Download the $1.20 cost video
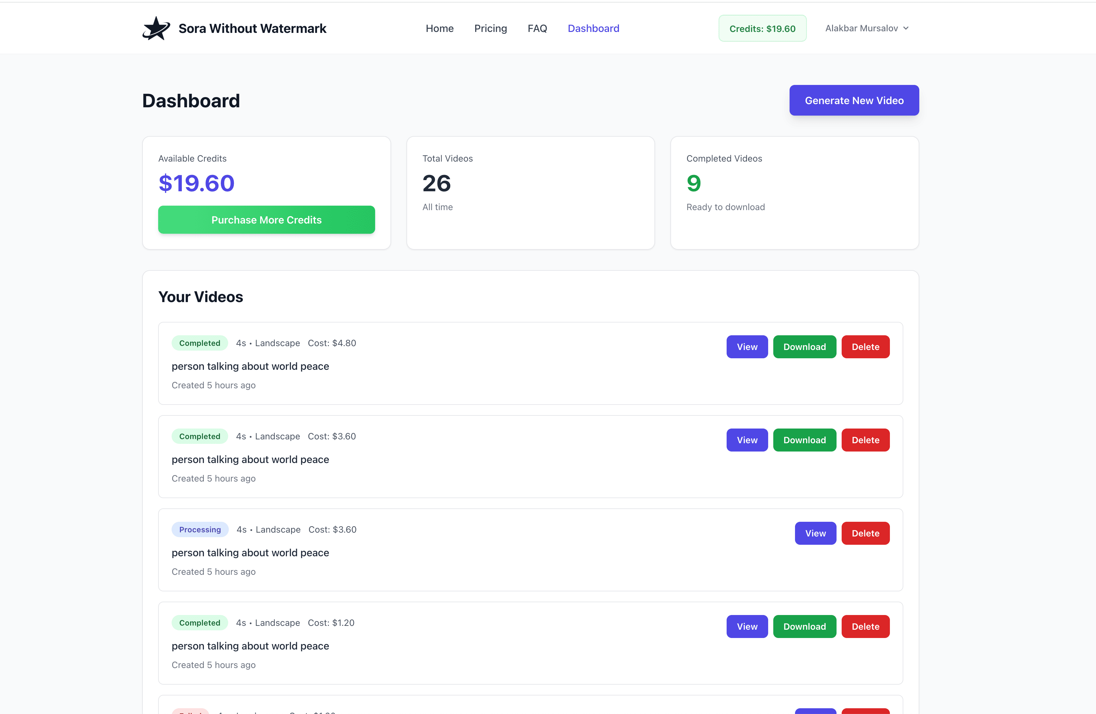1096x714 pixels. (805, 627)
